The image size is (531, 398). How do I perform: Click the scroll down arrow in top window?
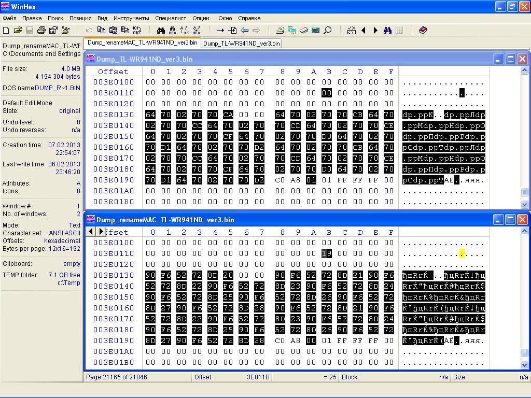524,205
